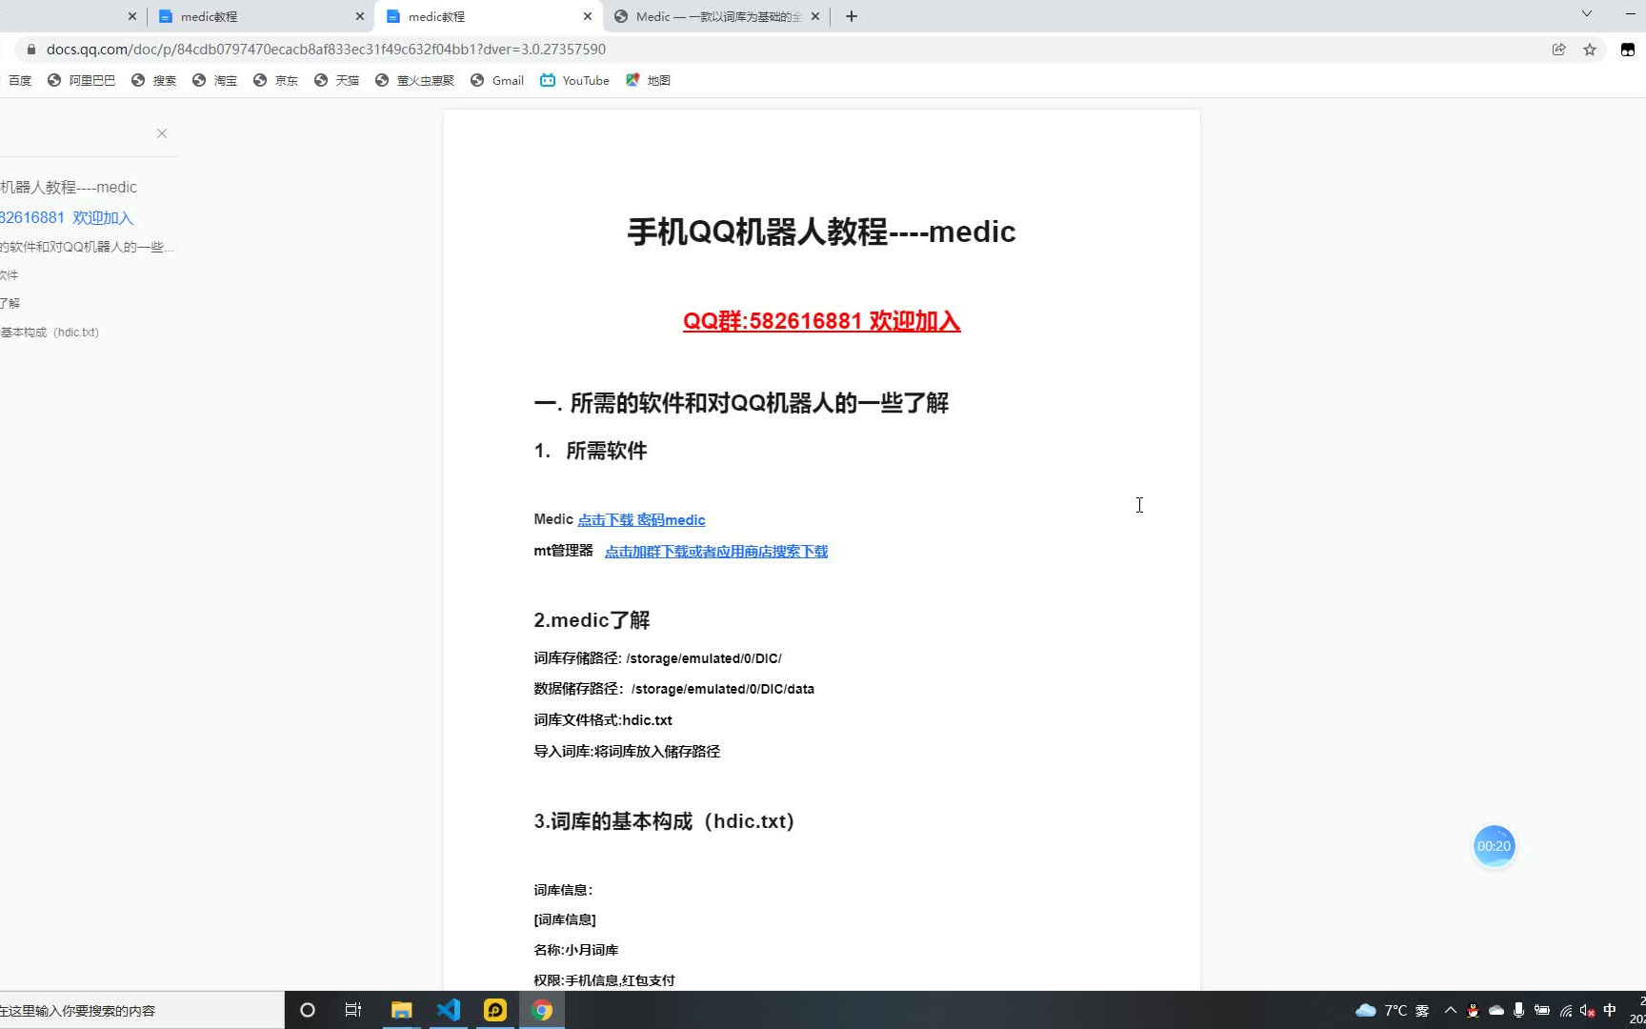Open the YouTube bookmark
The image size is (1646, 1029).
coord(575,81)
